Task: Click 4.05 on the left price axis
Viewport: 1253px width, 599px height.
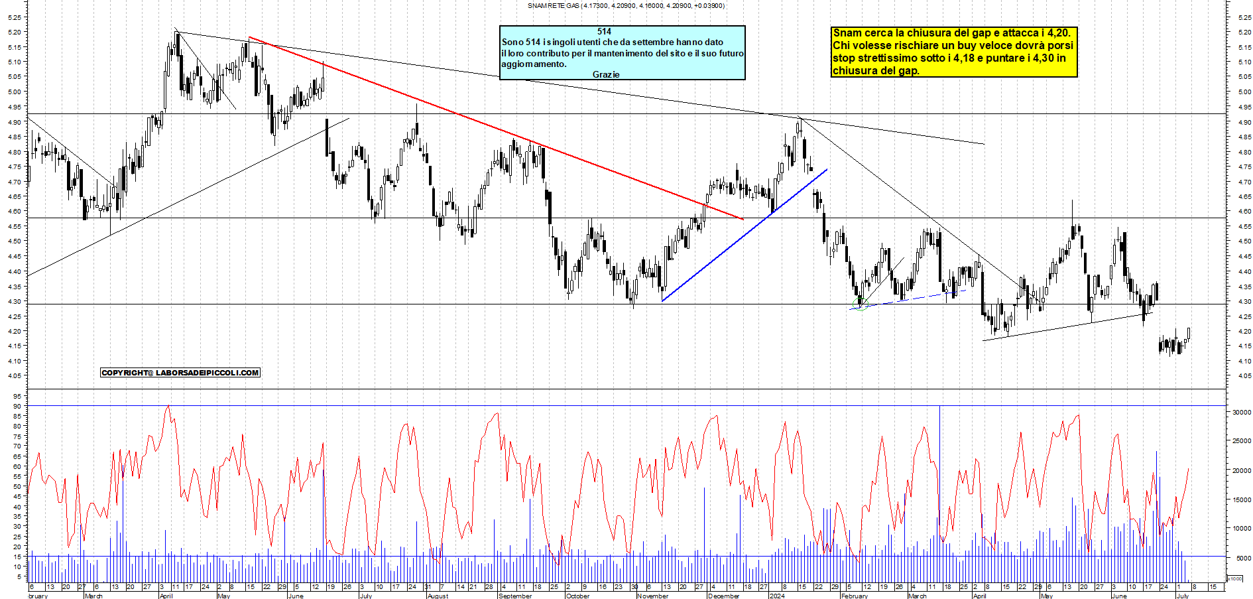Action: point(15,376)
